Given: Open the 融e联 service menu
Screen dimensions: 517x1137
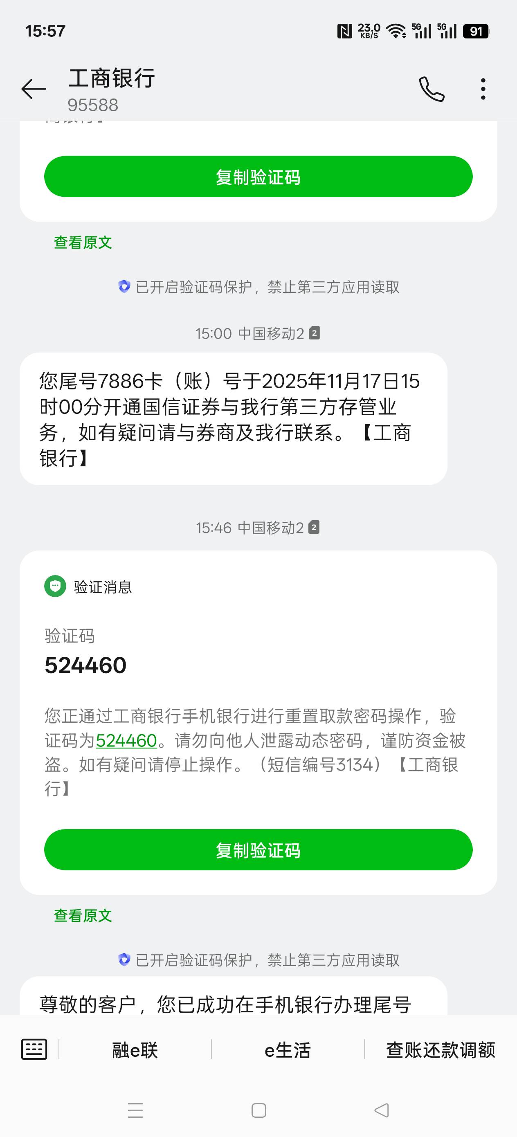Looking at the screenshot, I should click(x=135, y=1050).
